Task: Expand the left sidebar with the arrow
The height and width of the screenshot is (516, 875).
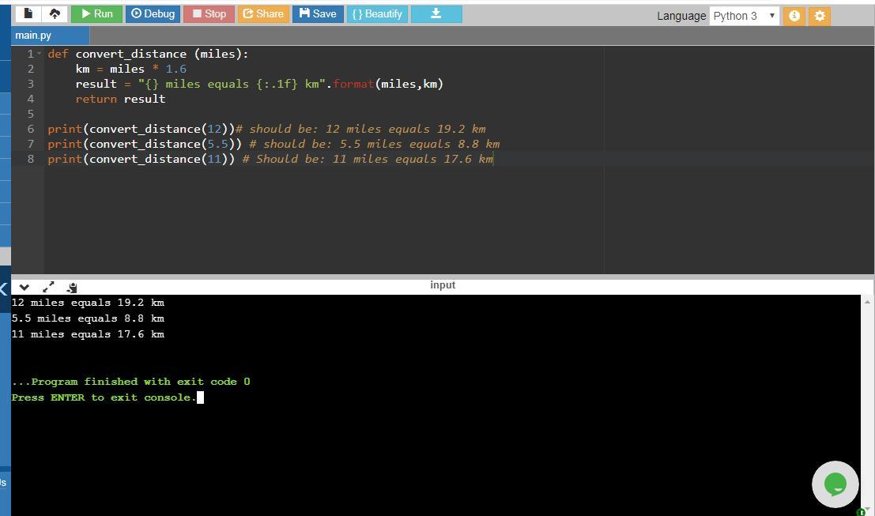Action: click(x=4, y=289)
